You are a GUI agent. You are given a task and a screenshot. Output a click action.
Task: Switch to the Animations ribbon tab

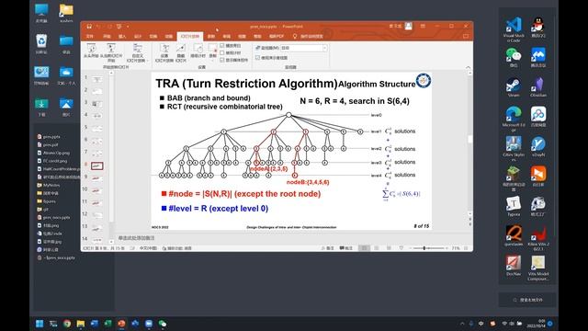pos(169,37)
